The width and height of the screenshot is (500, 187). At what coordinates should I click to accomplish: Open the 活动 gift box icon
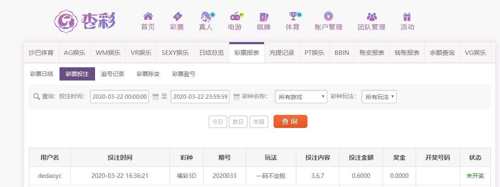(x=407, y=17)
